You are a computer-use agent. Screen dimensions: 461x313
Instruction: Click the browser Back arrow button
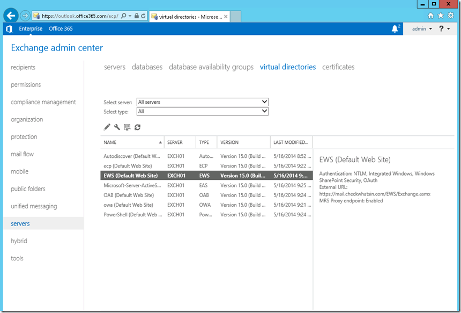pyautogui.click(x=11, y=16)
